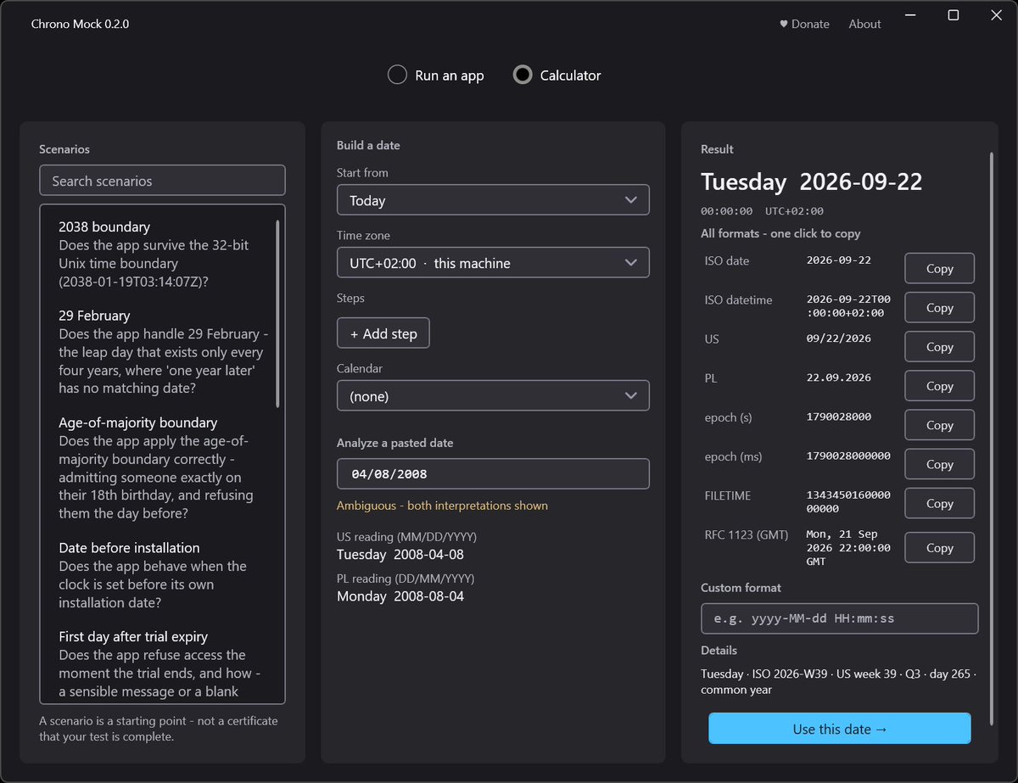Copy the RFC 1123 (GMT) value
The width and height of the screenshot is (1018, 783).
[939, 547]
